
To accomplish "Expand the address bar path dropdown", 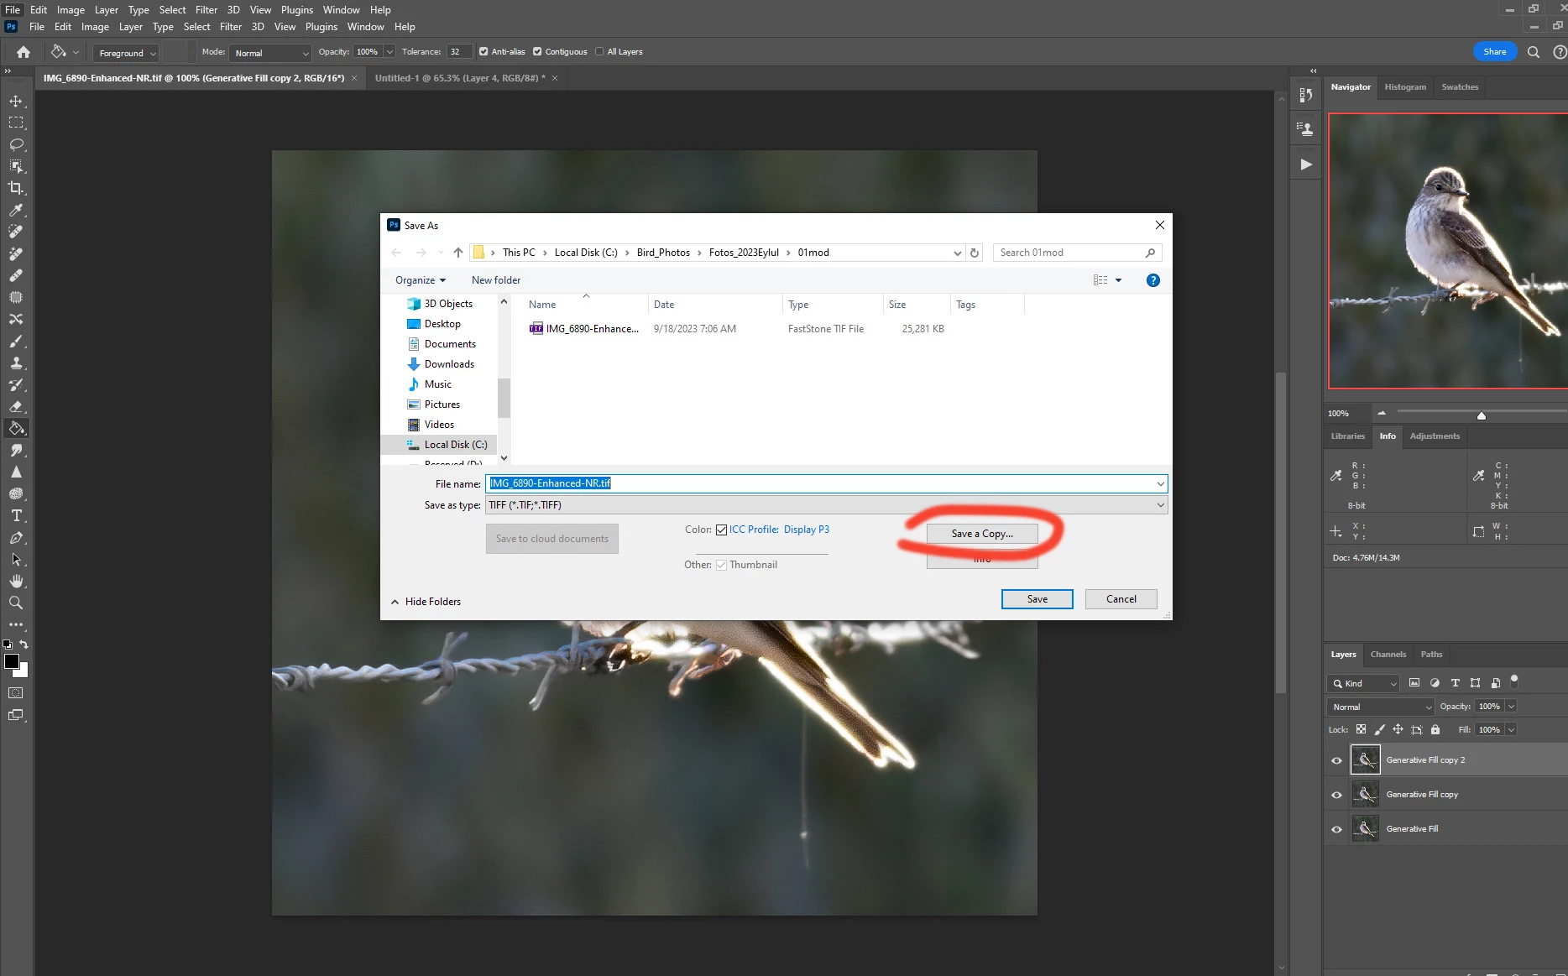I will (x=957, y=253).
